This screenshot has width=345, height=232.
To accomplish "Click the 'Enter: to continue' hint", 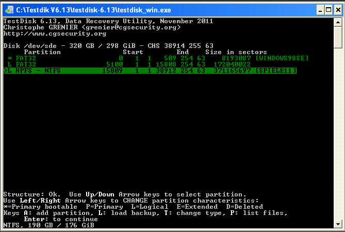I will [61, 219].
